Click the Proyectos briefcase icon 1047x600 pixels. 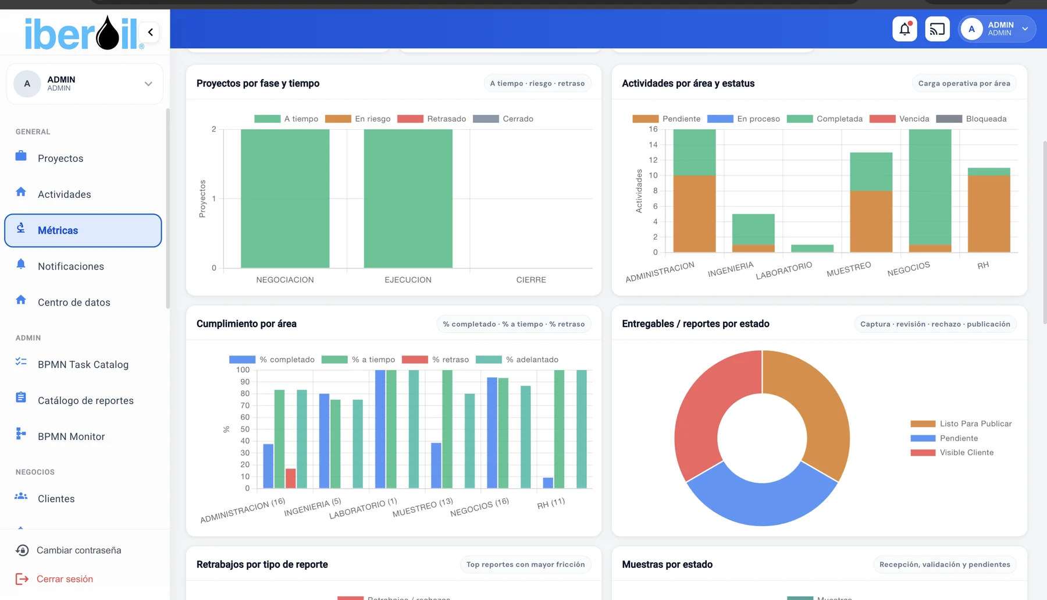coord(21,156)
